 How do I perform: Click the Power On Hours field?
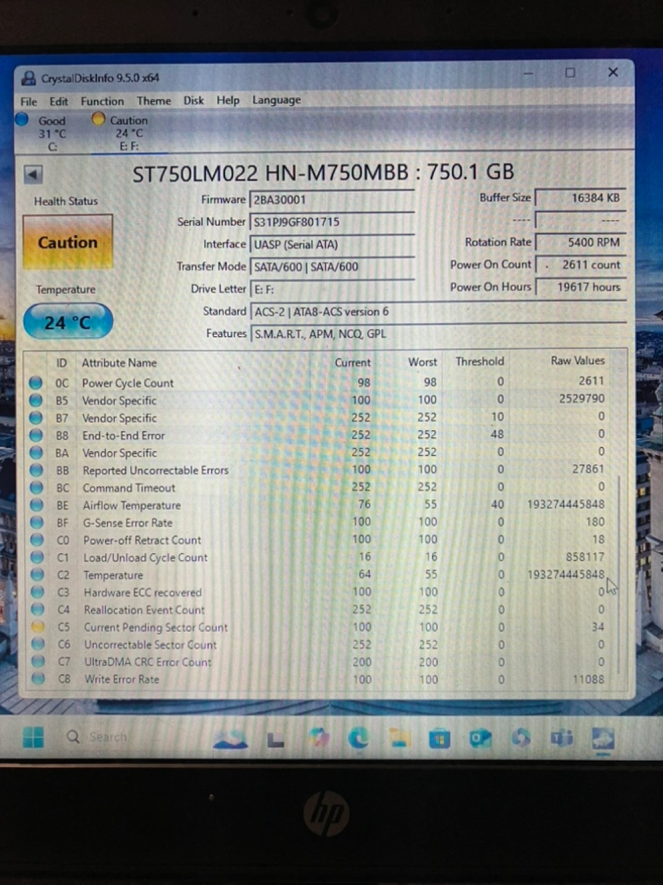(581, 287)
